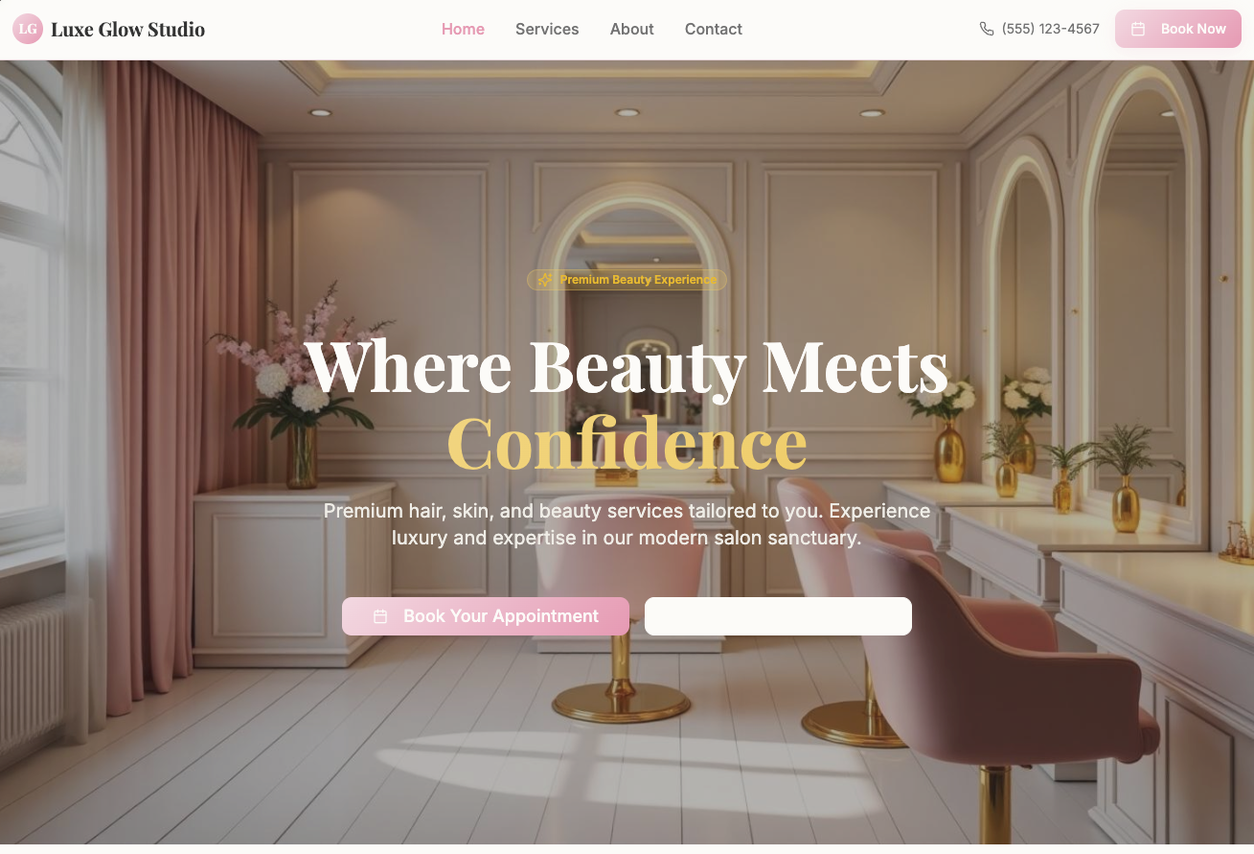Viewport: 1254px width, 854px height.
Task: Go to the Home navigation tab
Action: (x=463, y=29)
